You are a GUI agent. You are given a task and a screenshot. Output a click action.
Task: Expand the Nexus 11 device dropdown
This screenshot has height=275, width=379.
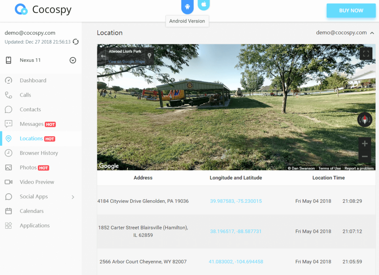coord(73,60)
